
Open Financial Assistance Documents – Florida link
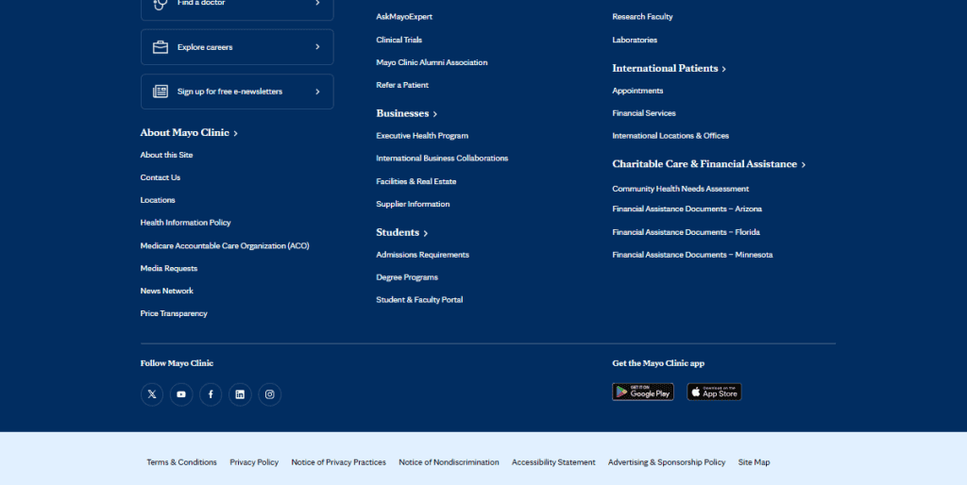point(686,232)
